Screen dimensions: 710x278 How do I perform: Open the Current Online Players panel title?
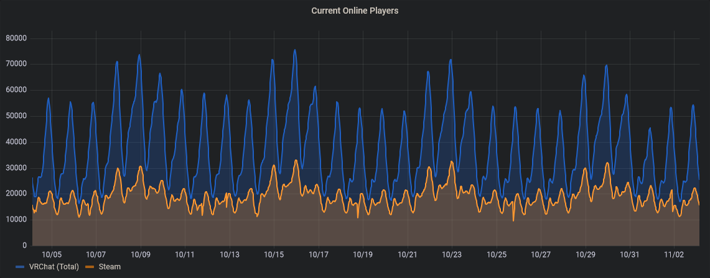pos(355,11)
